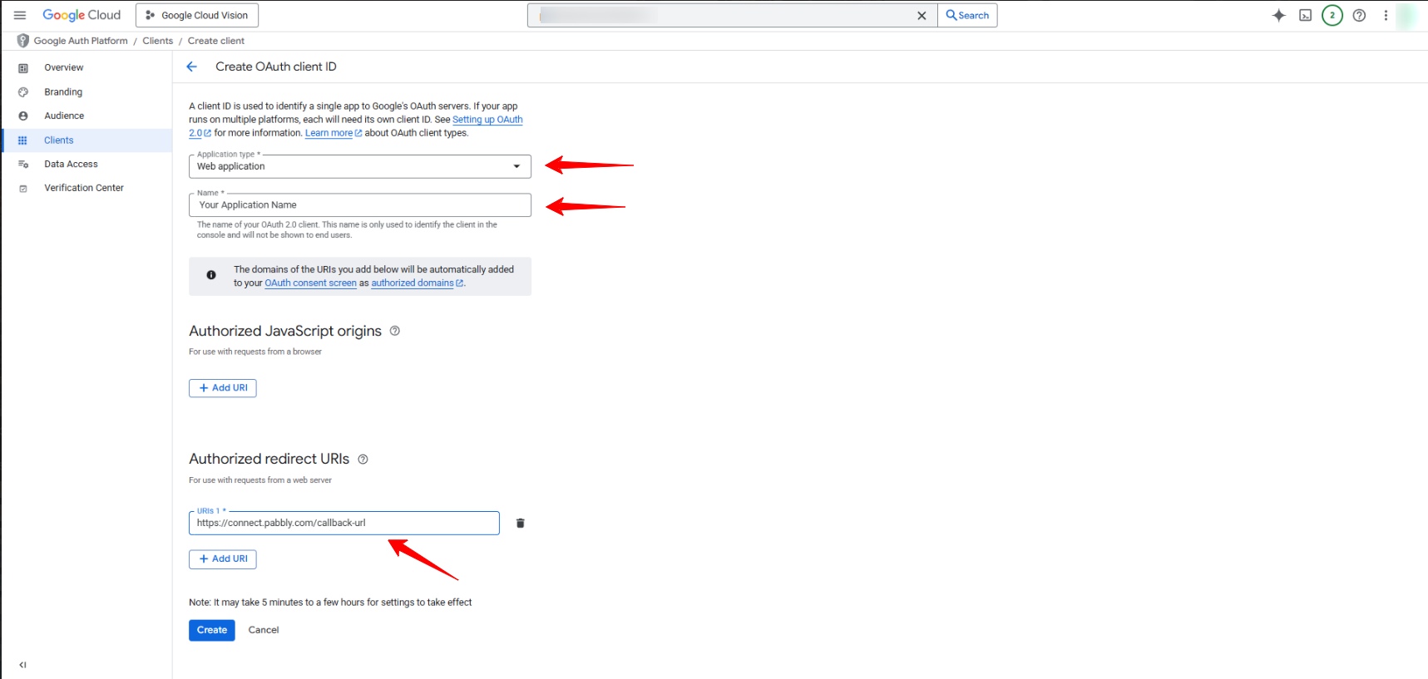Screen dimensions: 1428x679
Task: Open the OAuth consent screen link
Action: 310,283
